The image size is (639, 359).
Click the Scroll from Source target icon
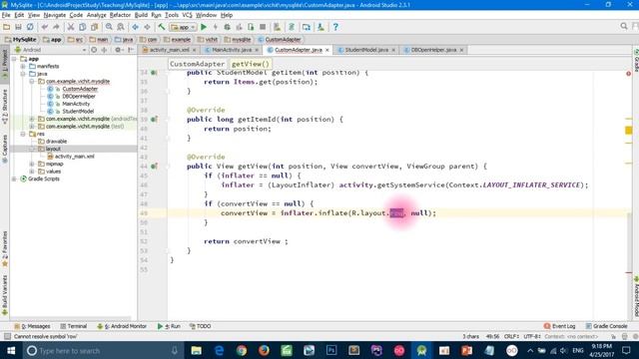click(94, 50)
